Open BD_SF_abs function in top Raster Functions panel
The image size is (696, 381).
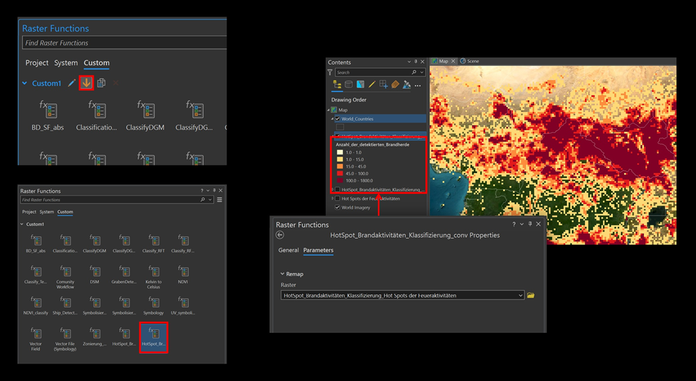(47, 115)
